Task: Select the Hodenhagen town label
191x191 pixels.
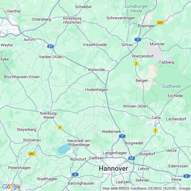Action: click(96, 90)
